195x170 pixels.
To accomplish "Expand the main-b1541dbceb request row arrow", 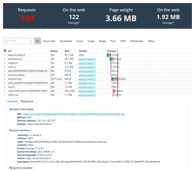I will [x=4, y=91].
